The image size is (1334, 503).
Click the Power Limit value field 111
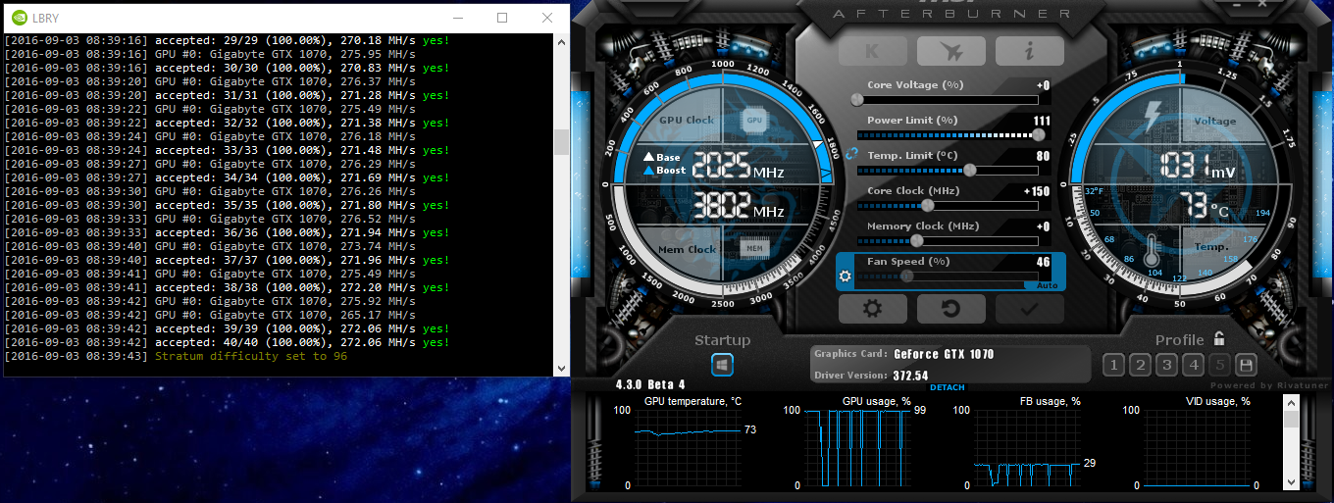(x=1042, y=121)
